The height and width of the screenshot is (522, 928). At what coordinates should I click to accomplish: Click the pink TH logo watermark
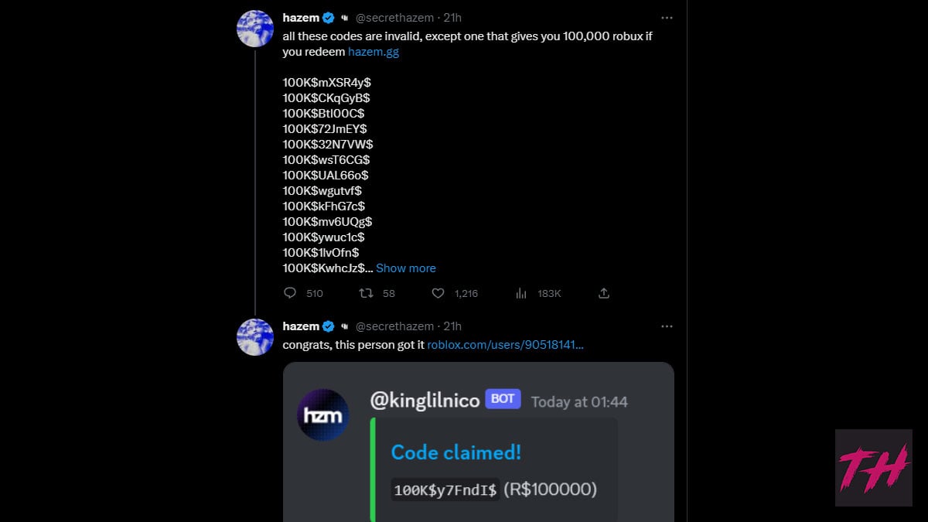872,468
